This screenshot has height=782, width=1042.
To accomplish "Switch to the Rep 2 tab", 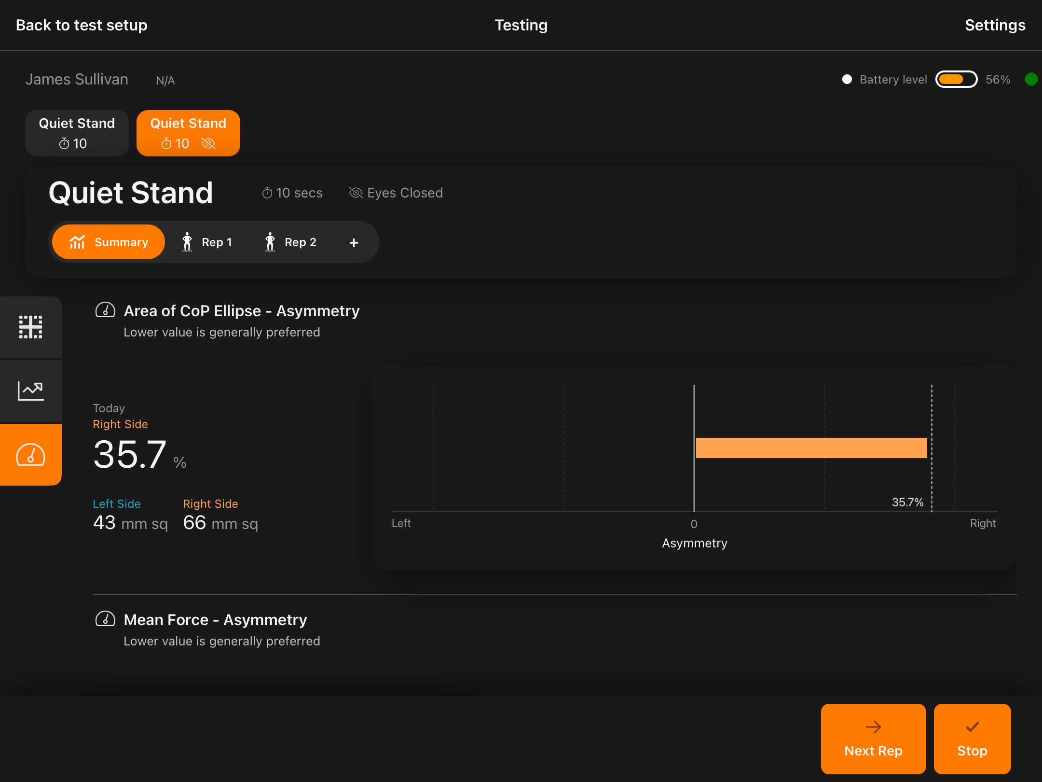I will [x=292, y=242].
